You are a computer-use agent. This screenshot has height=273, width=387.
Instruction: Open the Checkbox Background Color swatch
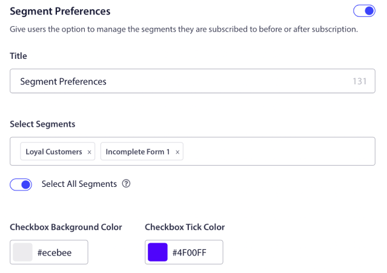coord(23,252)
